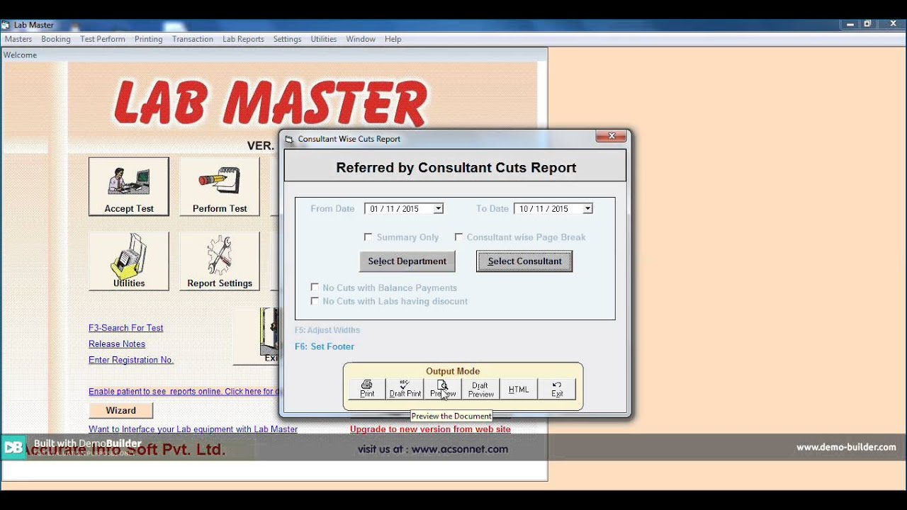Click the HTML output mode button

[519, 389]
